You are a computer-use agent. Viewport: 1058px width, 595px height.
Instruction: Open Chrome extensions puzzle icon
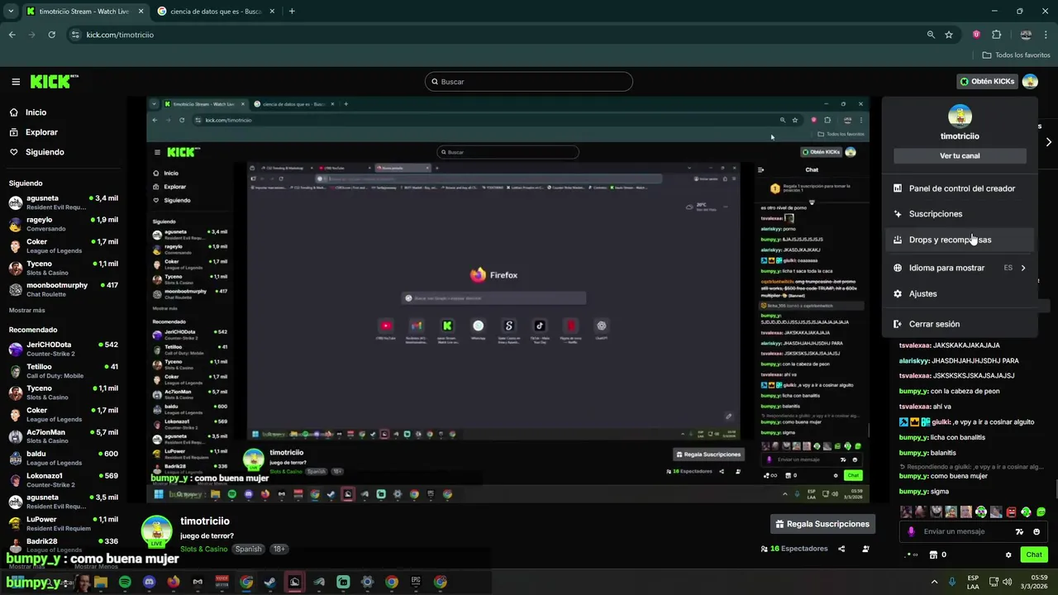pos(996,35)
